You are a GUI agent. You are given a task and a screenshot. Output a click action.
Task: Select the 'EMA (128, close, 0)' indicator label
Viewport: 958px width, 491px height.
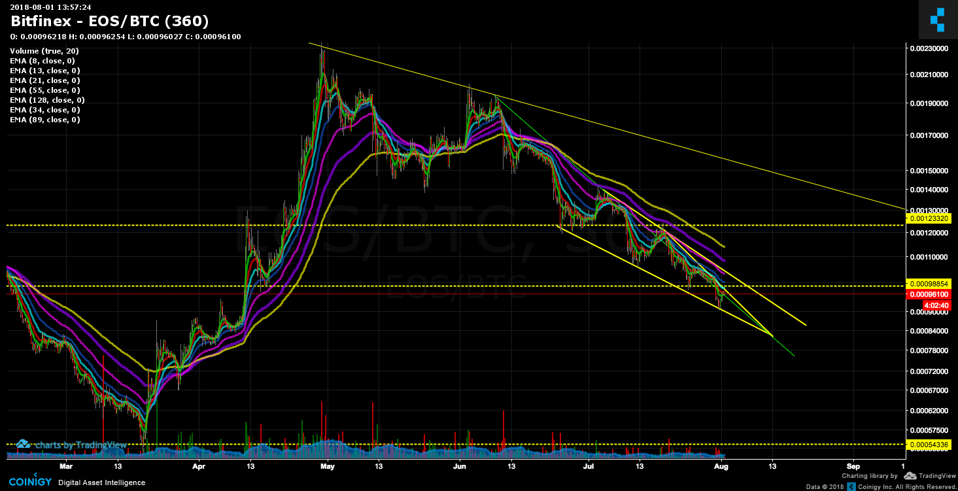tap(47, 100)
